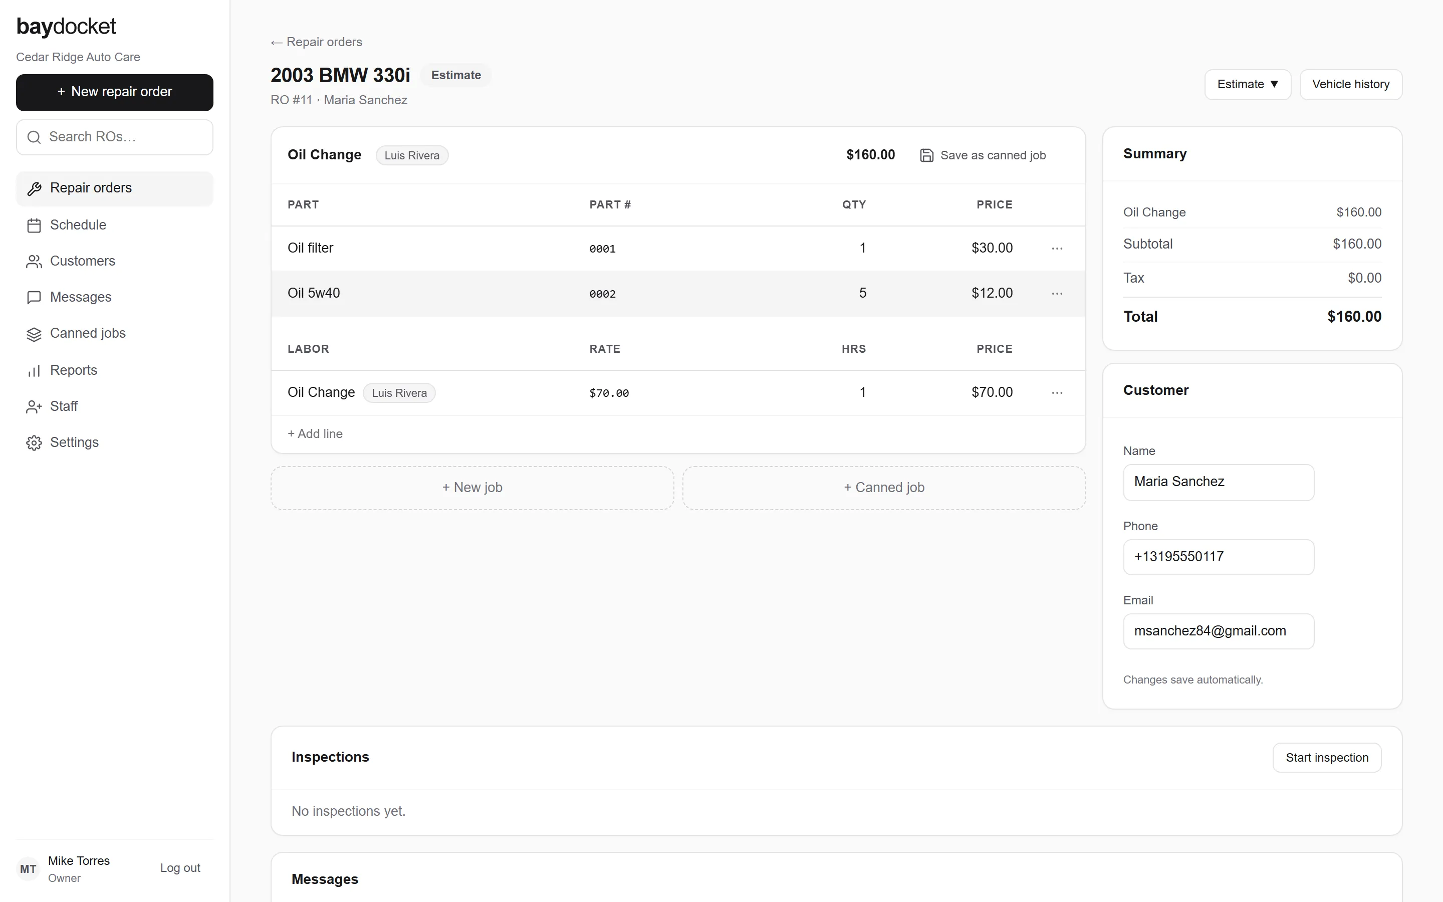This screenshot has width=1443, height=902.
Task: Click the baydocket logo
Action: [x=66, y=27]
